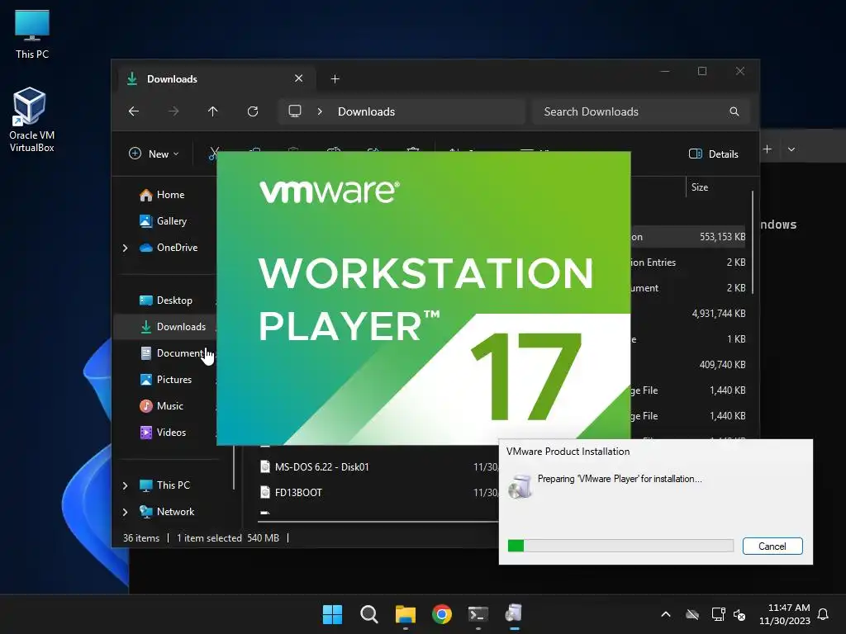Click the 36 items status text

click(141, 538)
